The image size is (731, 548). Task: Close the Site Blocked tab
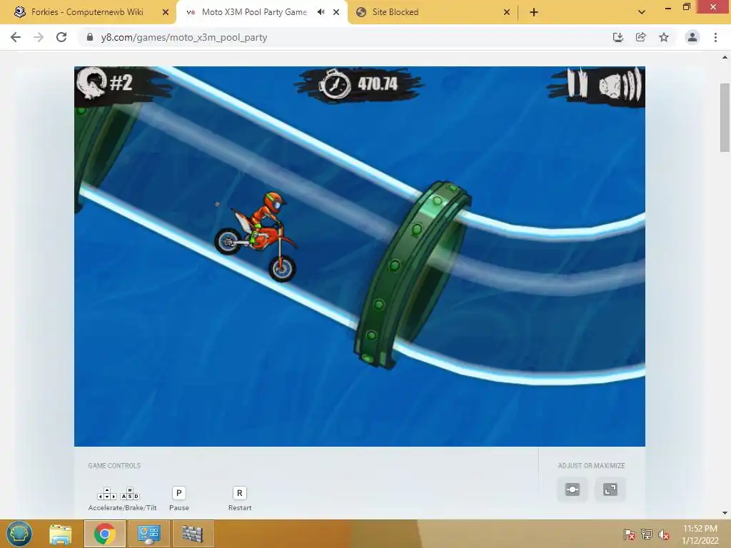pos(507,12)
